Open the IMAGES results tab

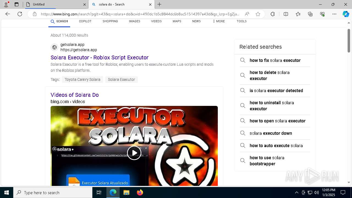point(134,21)
